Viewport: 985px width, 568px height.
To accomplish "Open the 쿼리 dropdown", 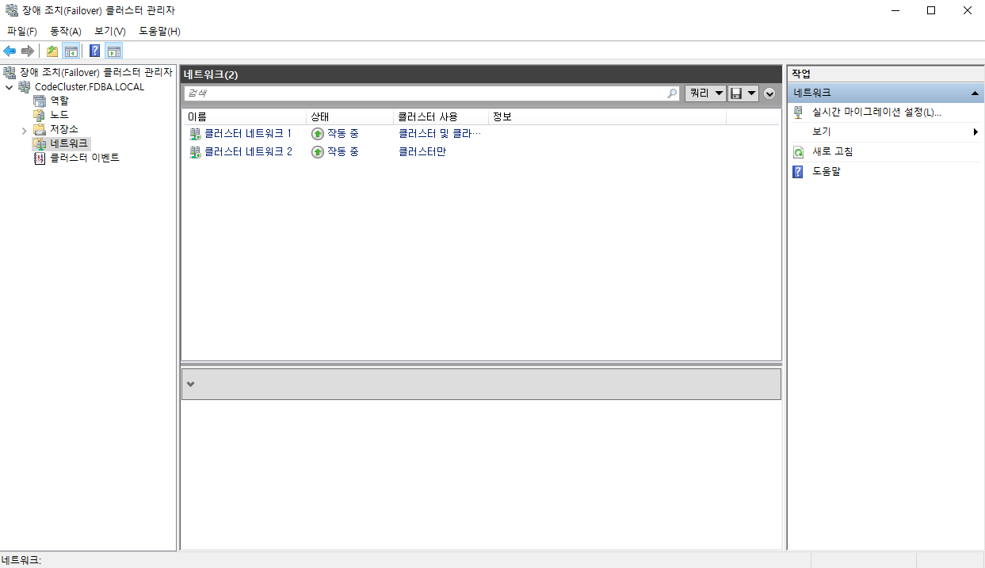I will [705, 93].
